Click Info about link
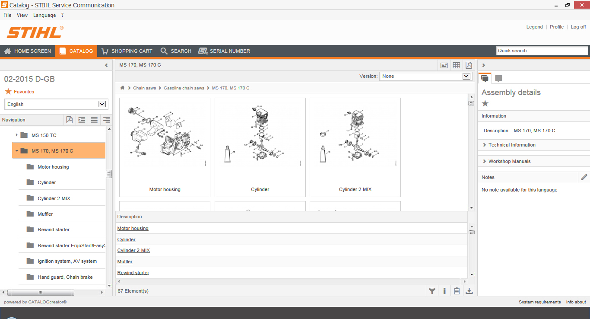This screenshot has width=590, height=319. 576,302
